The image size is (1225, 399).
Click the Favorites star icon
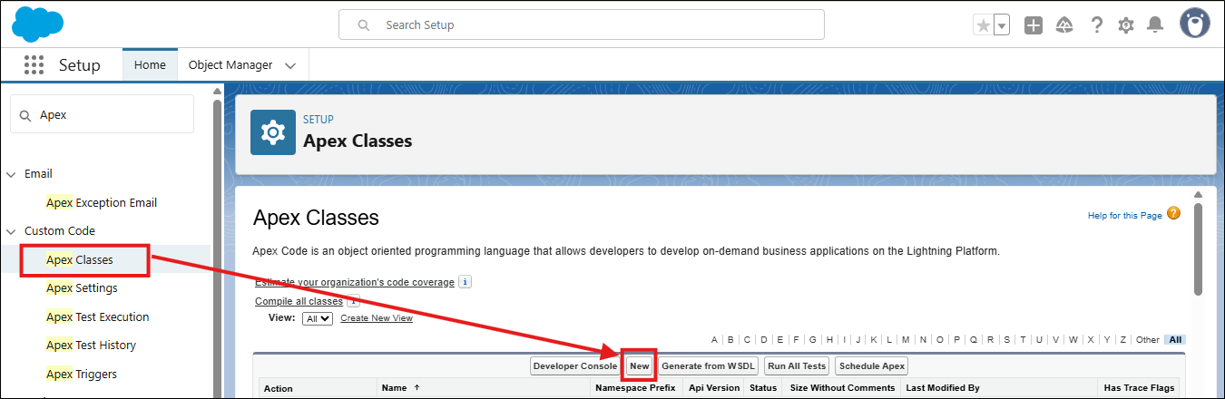983,25
